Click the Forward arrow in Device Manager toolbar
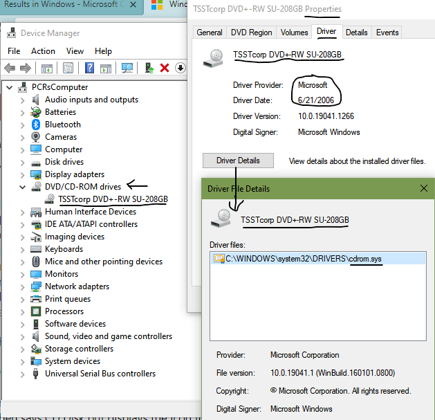This screenshot has height=420, width=435. point(26,68)
